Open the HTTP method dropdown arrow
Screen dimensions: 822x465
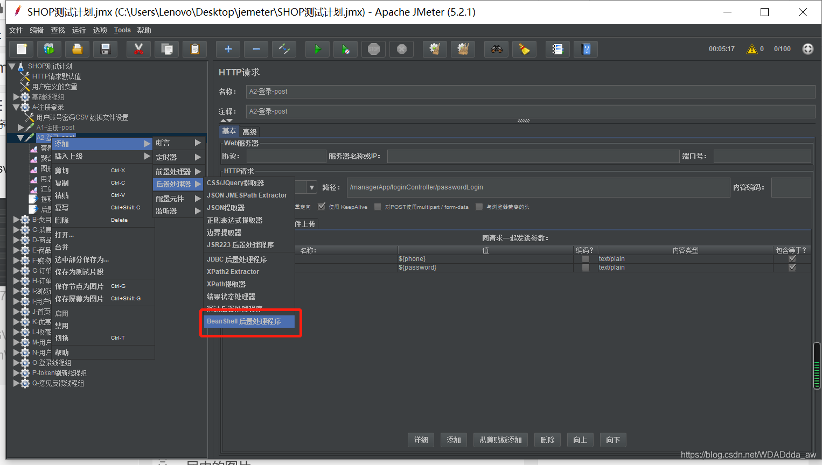(312, 187)
